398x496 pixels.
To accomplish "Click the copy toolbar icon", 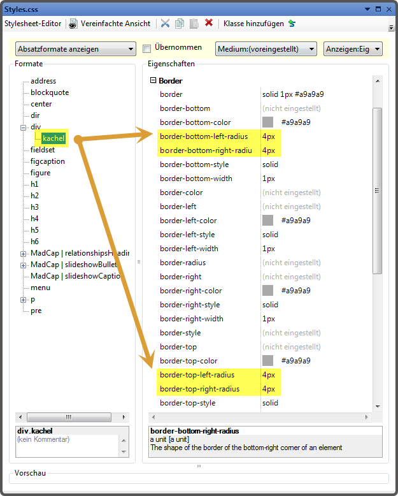I will pos(180,24).
